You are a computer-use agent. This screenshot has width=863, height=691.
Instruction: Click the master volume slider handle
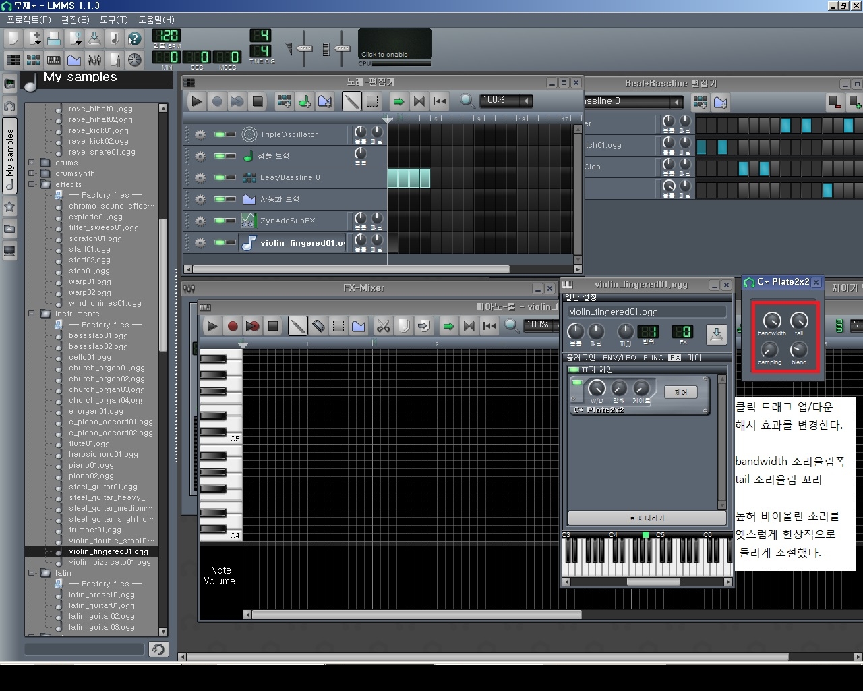[305, 48]
